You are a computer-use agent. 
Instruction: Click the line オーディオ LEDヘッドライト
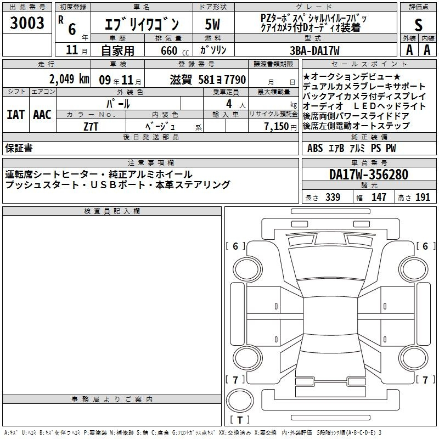(x=364, y=106)
